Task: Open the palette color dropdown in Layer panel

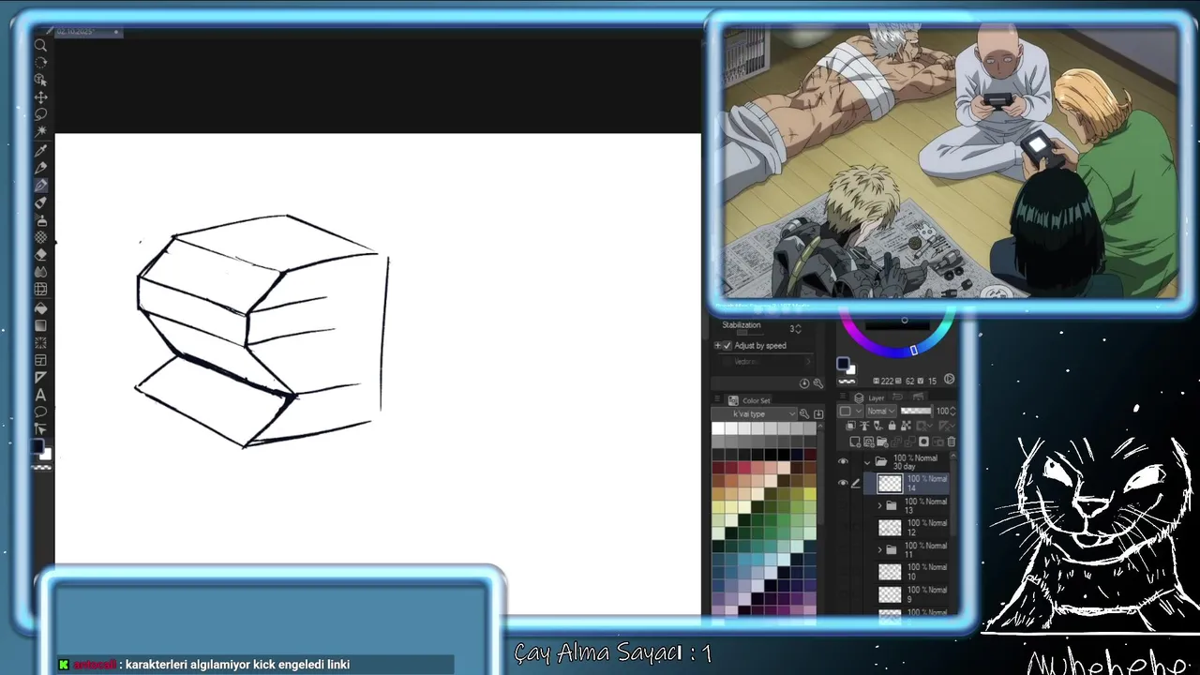Action: click(849, 411)
